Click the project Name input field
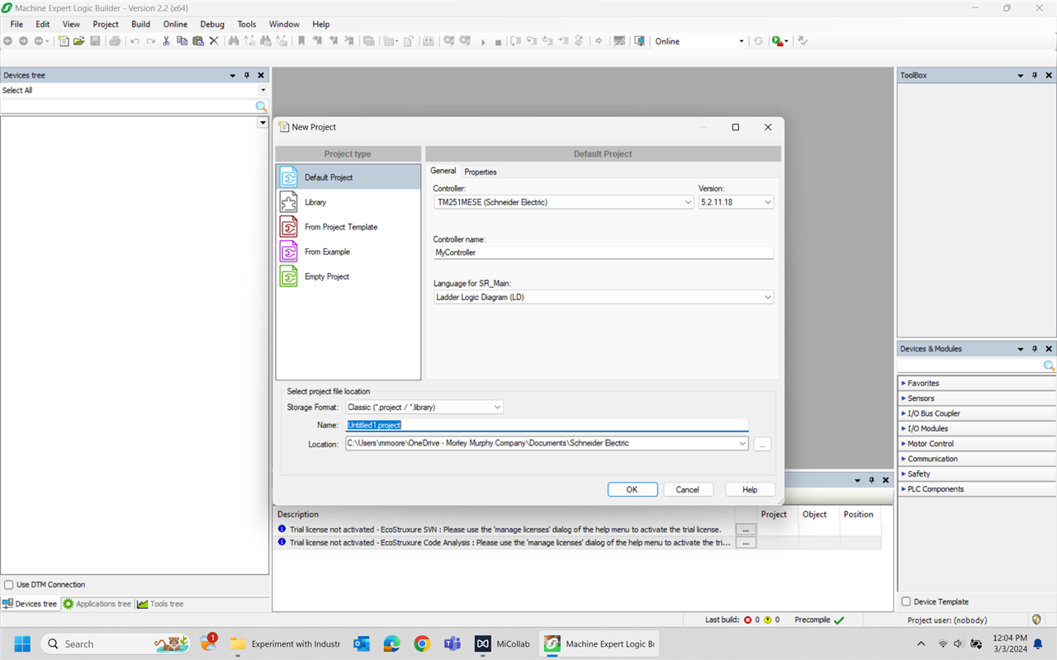Image resolution: width=1057 pixels, height=660 pixels. click(547, 425)
